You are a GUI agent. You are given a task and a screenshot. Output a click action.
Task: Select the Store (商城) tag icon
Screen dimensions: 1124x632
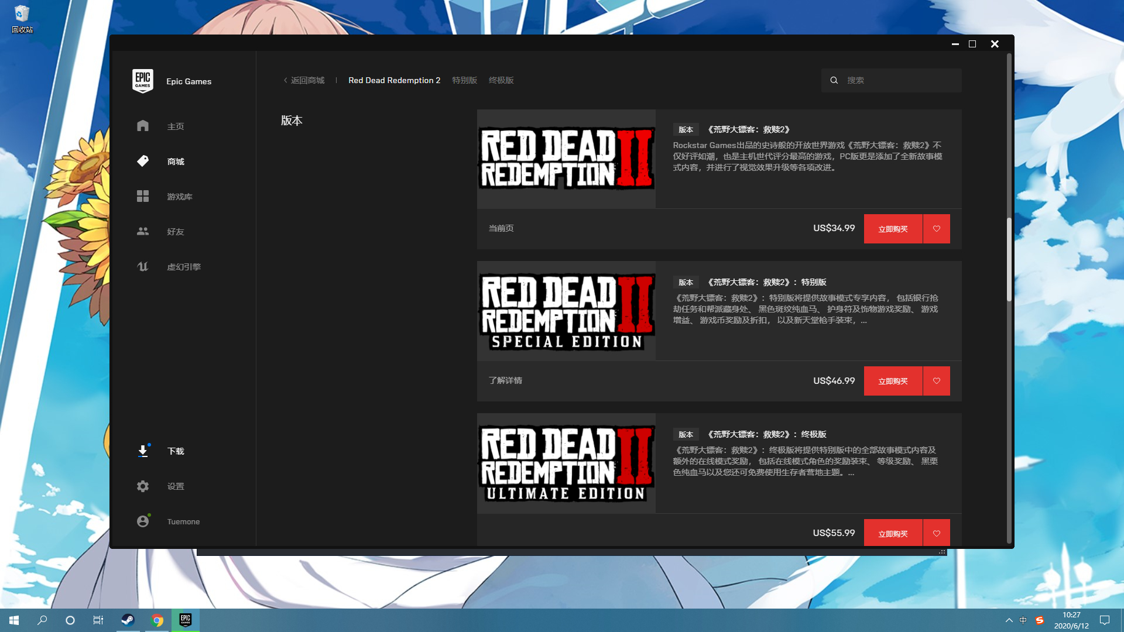click(x=143, y=161)
